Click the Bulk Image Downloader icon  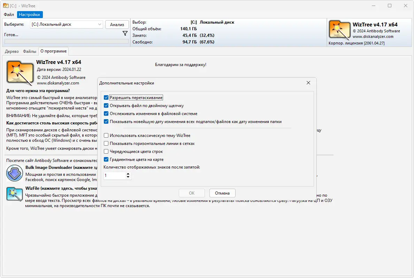click(15, 173)
